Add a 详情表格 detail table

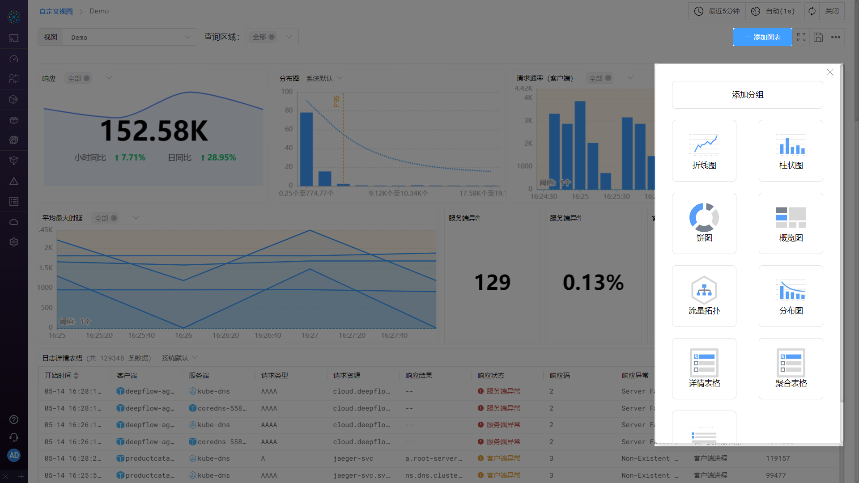(x=704, y=369)
